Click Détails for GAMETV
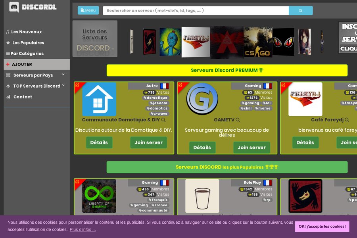 click(202, 148)
